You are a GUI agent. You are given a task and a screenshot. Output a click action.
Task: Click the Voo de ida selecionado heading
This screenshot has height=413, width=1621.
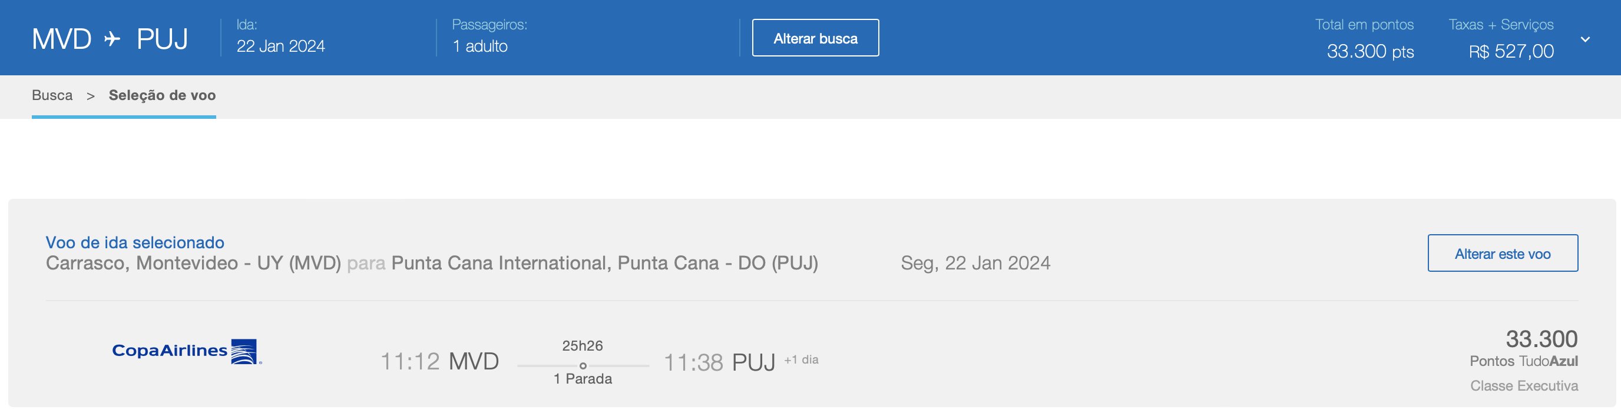point(135,242)
